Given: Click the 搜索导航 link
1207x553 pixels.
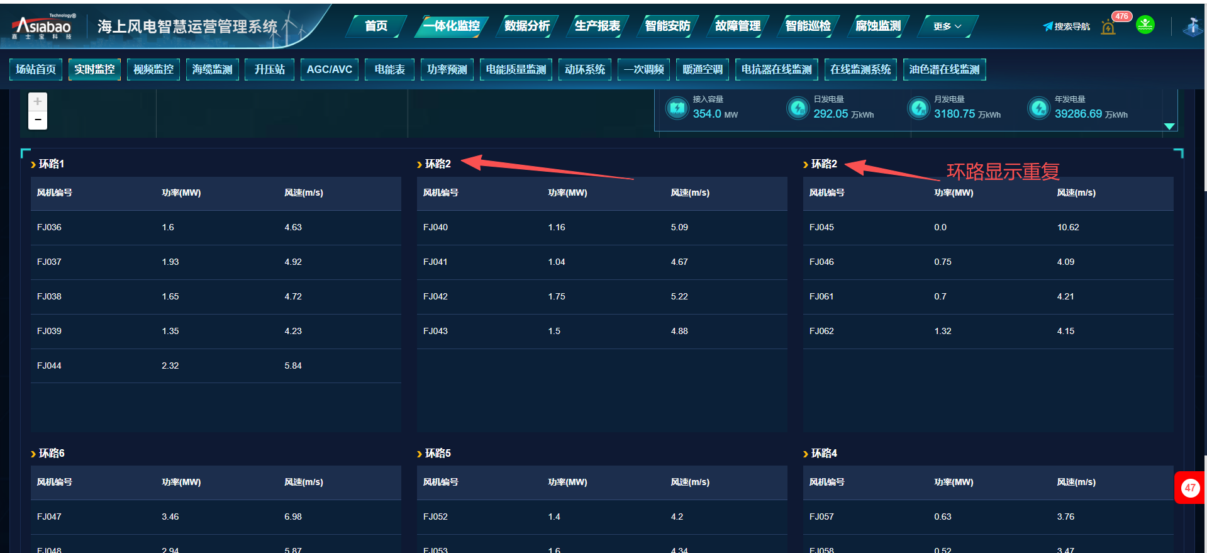Looking at the screenshot, I should [1066, 26].
